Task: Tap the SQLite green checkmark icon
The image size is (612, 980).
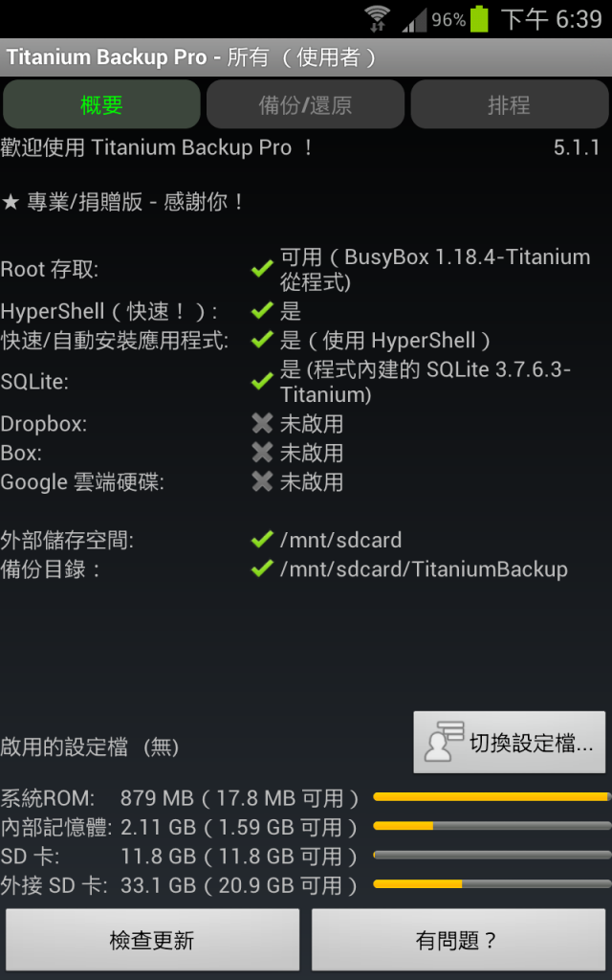Action: tap(262, 381)
